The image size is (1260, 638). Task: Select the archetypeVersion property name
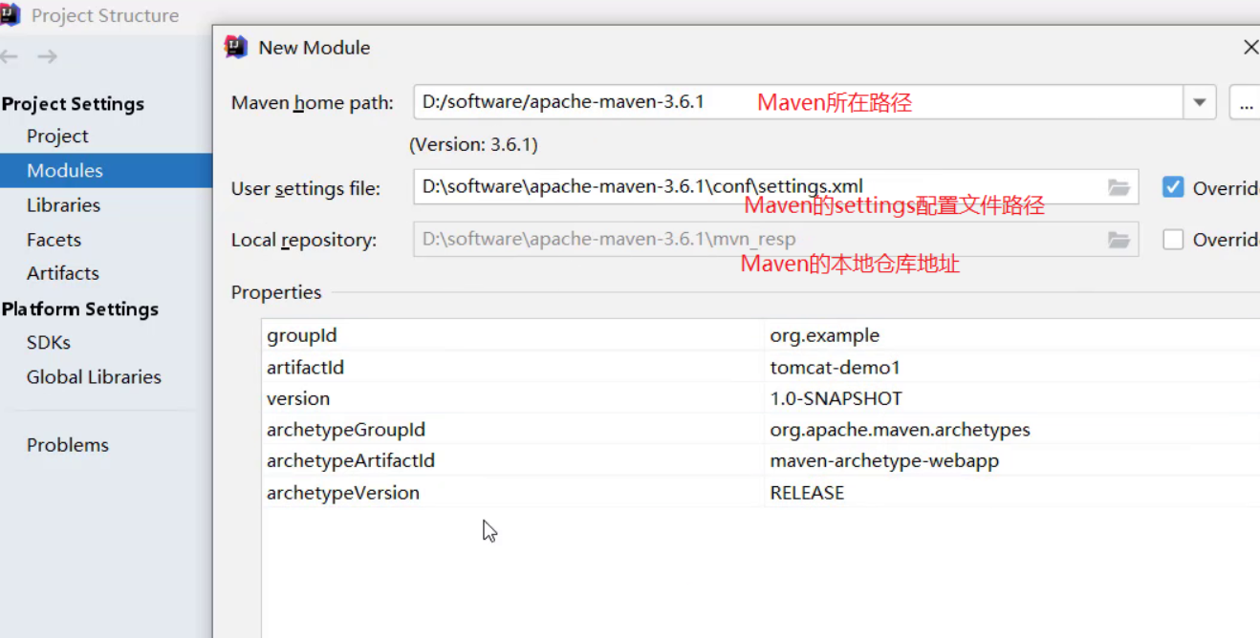coord(343,493)
